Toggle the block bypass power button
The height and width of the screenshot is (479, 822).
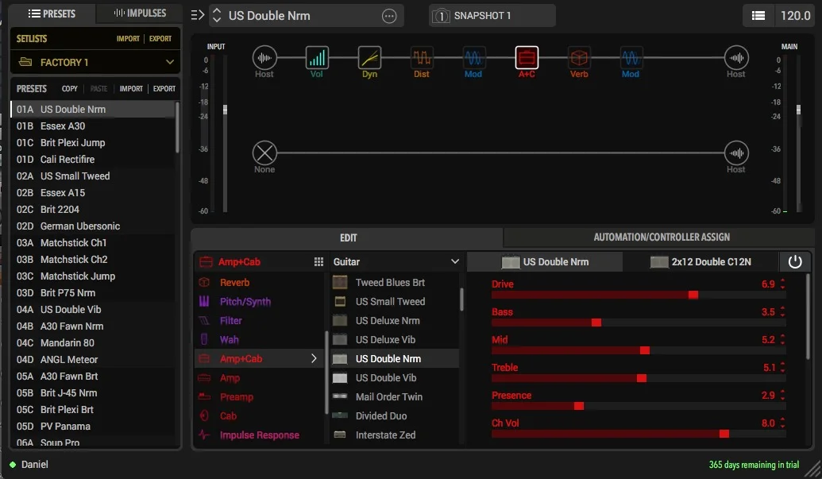pos(795,261)
